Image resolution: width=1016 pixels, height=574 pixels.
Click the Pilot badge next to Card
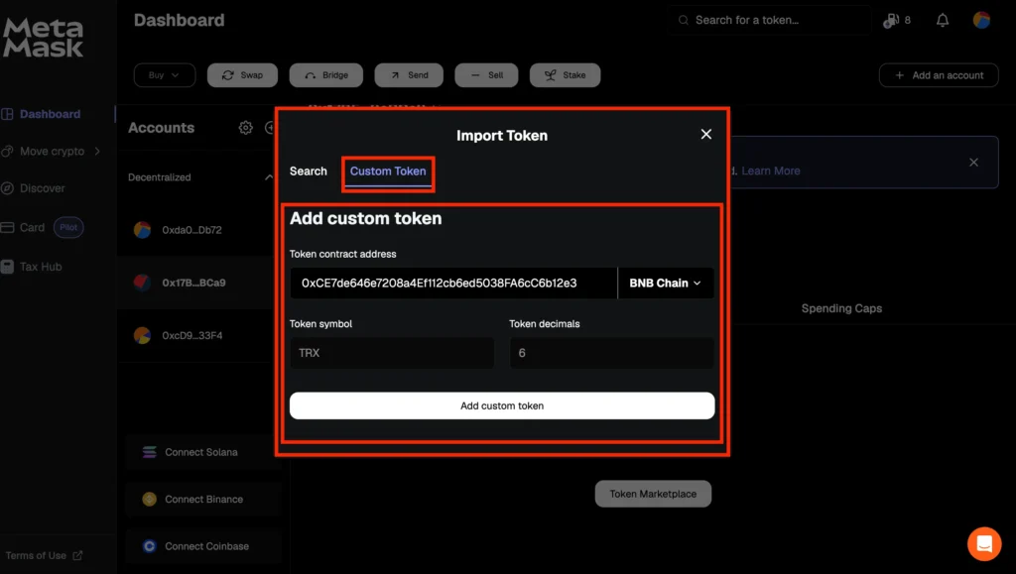tap(68, 227)
